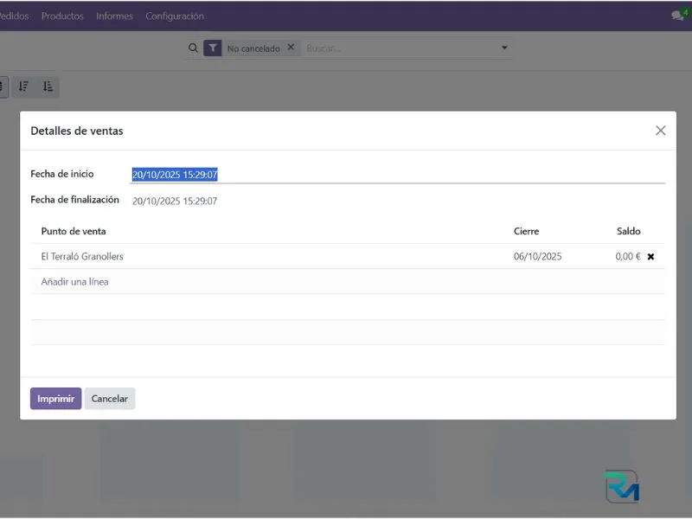Click 'Añadir una línea' link
The height and width of the screenshot is (519, 692).
(74, 282)
